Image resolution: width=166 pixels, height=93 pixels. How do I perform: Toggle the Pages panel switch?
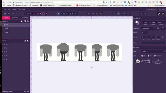pos(22,21)
